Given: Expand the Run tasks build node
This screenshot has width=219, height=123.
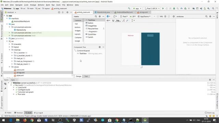Looking at the screenshot, I should tap(14, 94).
